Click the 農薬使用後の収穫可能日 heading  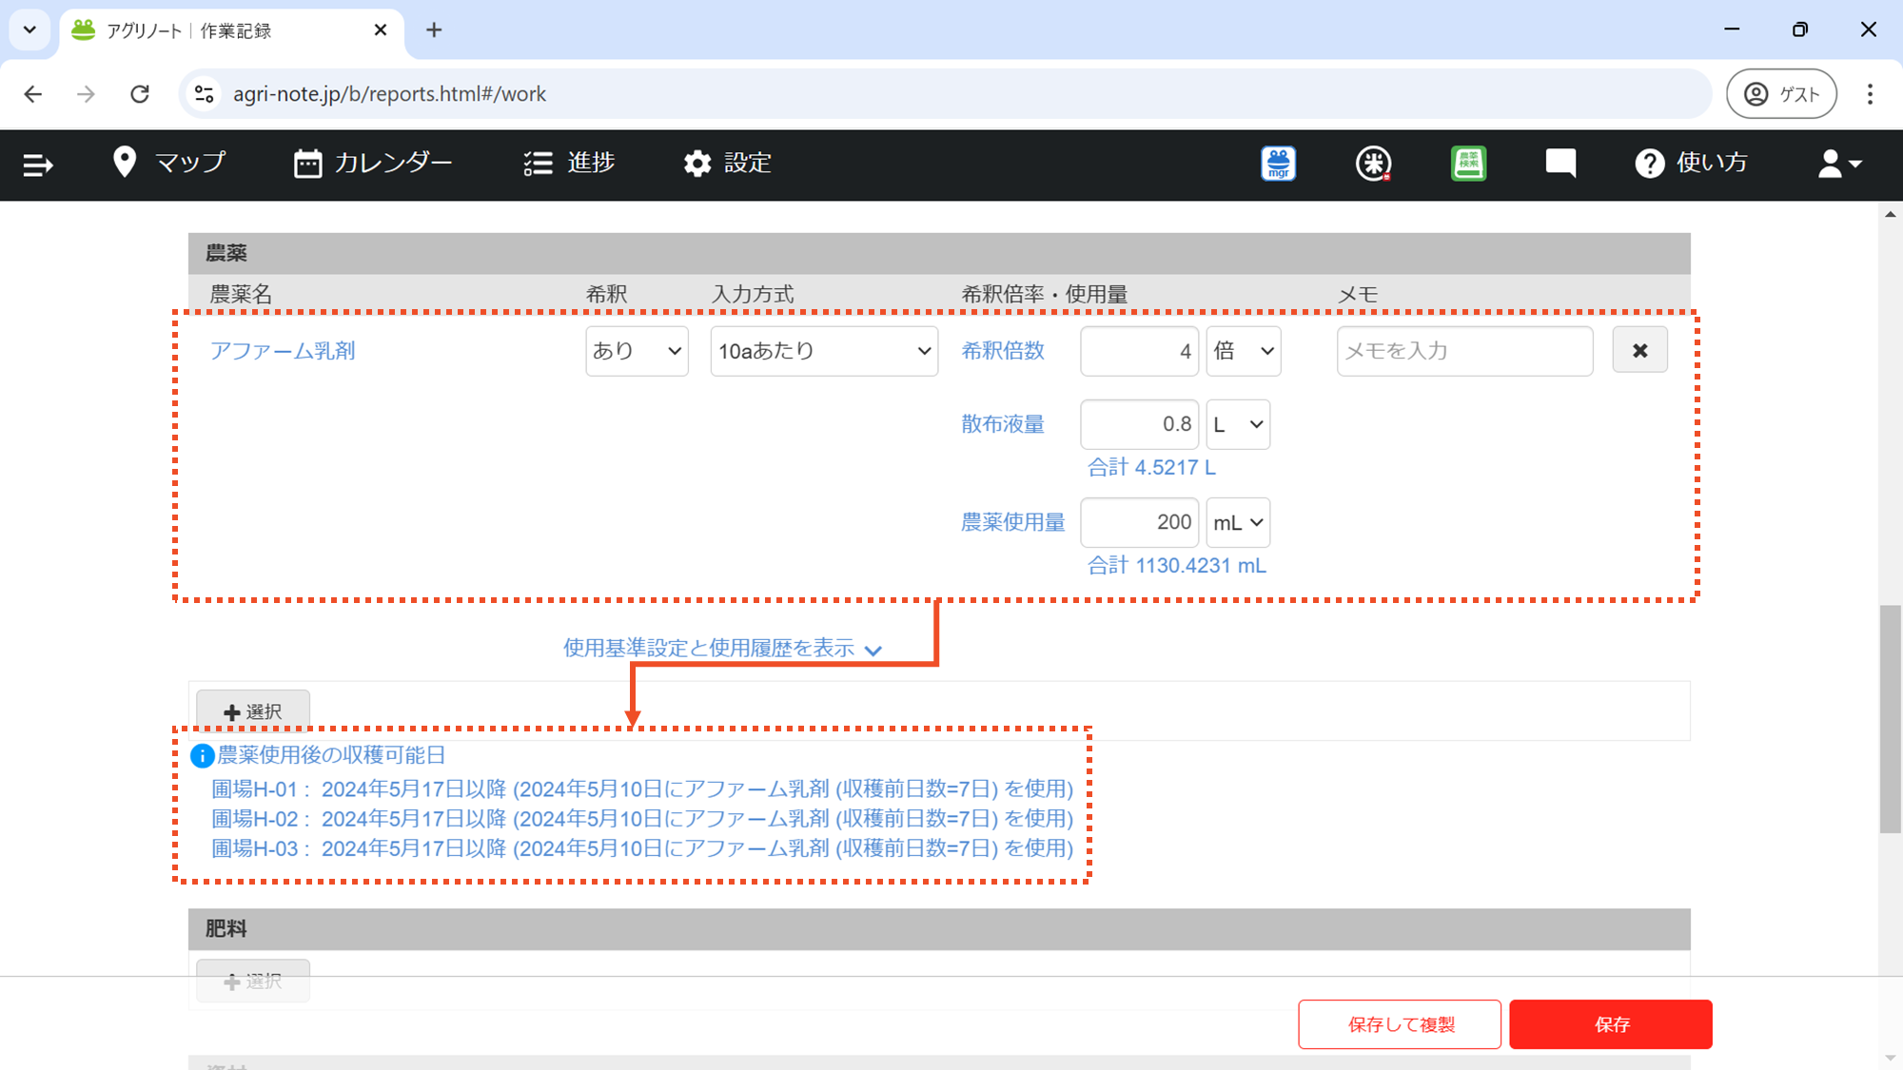(332, 755)
